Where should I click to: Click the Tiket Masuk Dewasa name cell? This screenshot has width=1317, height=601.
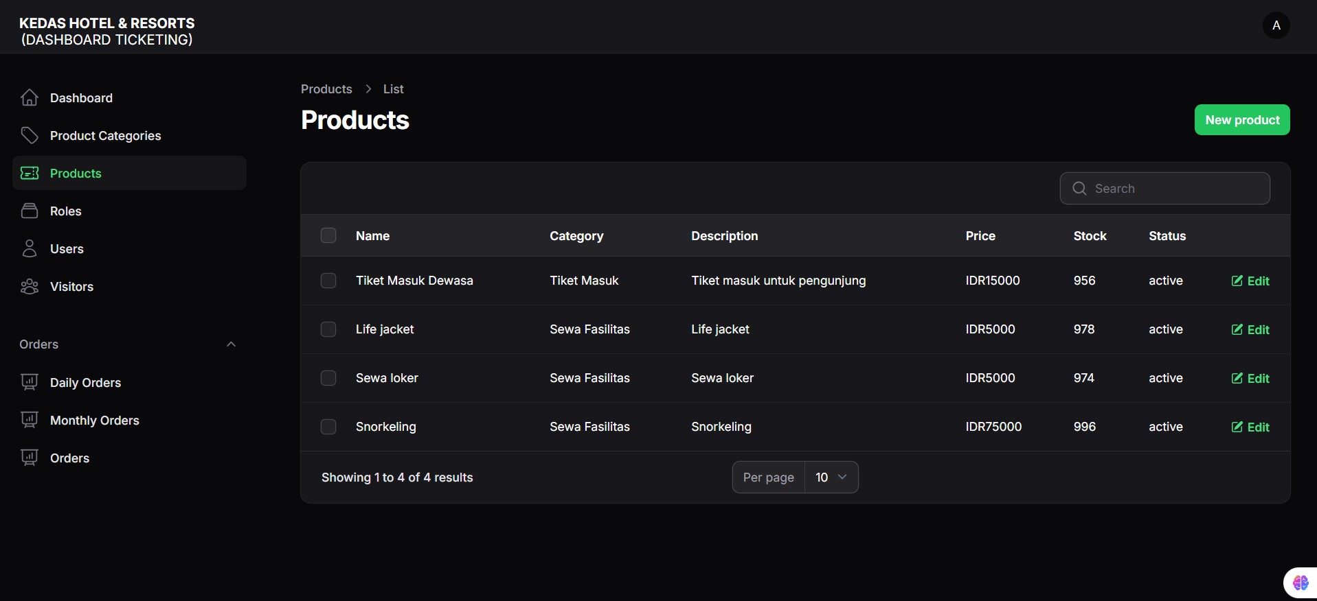pyautogui.click(x=414, y=281)
